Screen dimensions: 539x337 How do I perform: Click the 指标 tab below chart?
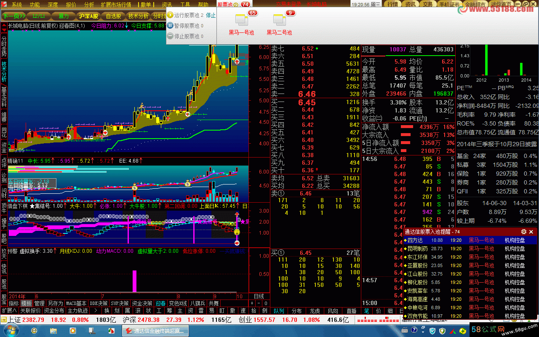click(14, 303)
